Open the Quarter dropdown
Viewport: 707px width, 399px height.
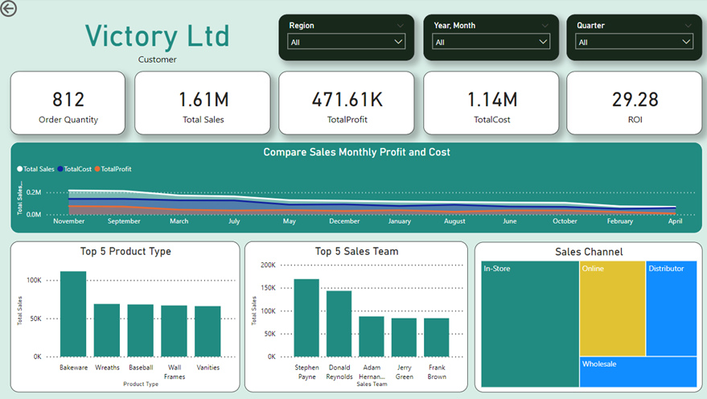click(634, 42)
